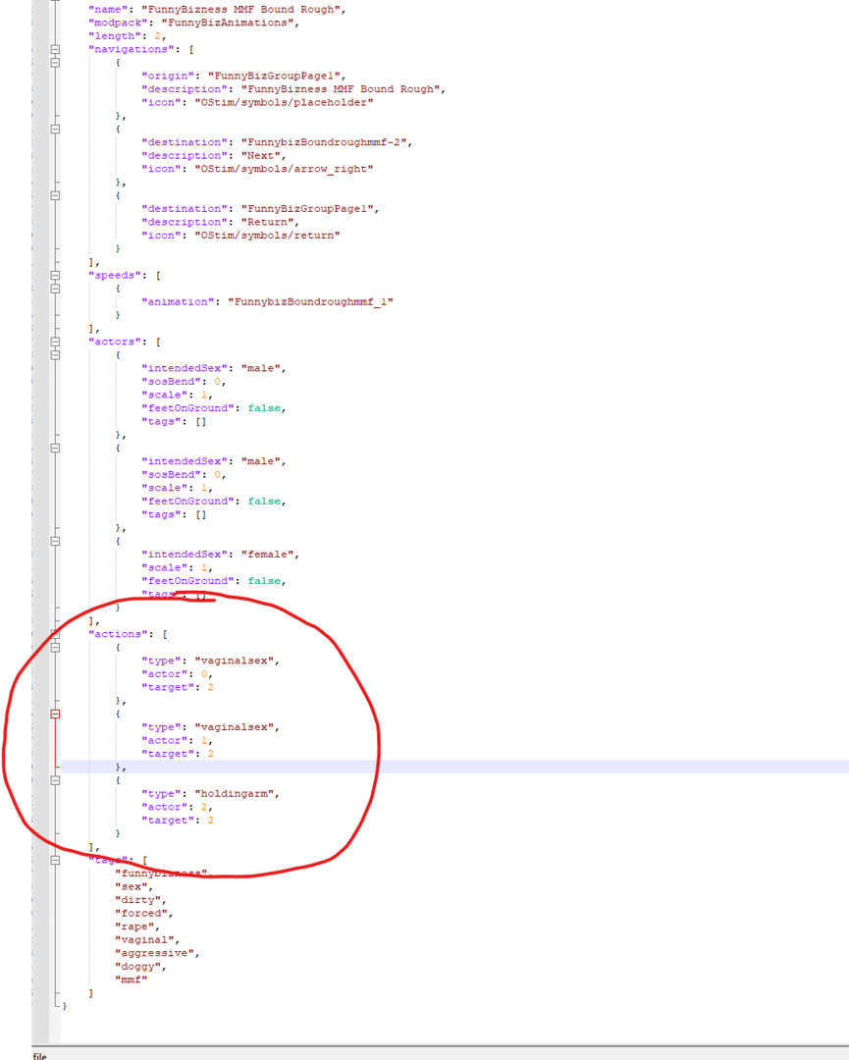Click the "sex" tag line
849x1060 pixels.
tap(133, 887)
